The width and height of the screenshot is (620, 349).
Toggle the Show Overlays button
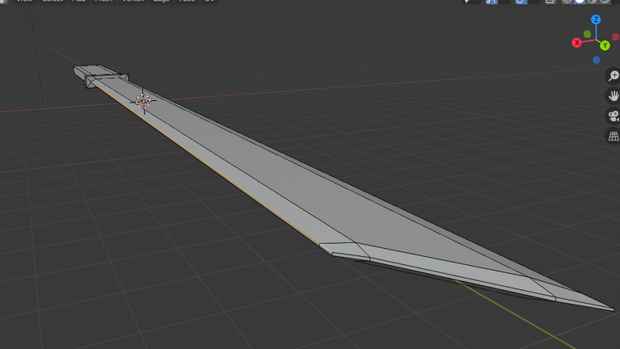521,2
